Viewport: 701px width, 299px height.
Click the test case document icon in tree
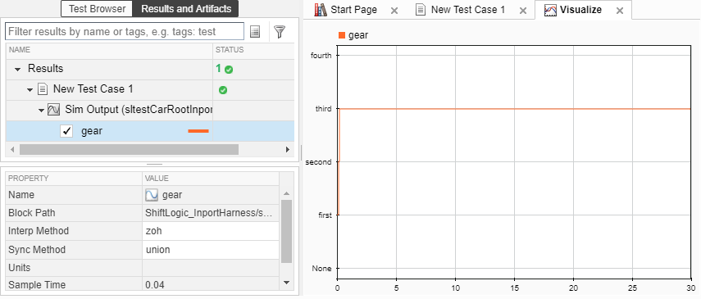[x=43, y=89]
